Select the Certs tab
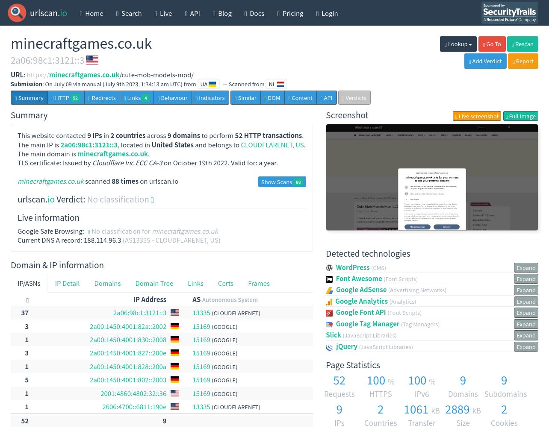Viewport: 549px width, 437px height. pos(226,283)
